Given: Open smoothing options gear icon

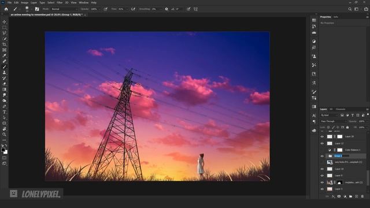Looking at the screenshot, I should pos(166,9).
